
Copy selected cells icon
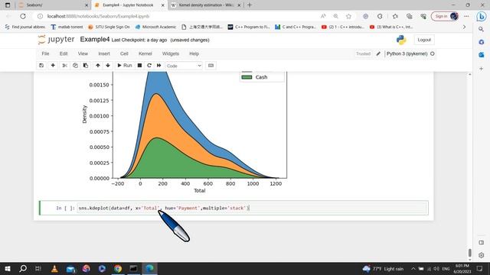click(75, 66)
